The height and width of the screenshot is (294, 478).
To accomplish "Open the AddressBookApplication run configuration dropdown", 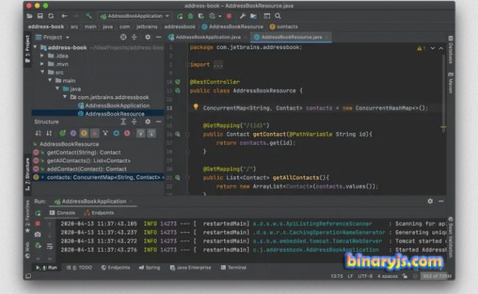I will 135,16.
